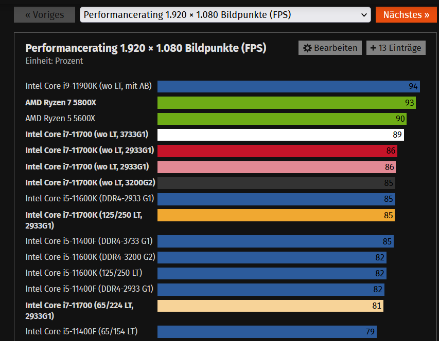Click the blue bar for i9-11900K at 94

point(288,87)
